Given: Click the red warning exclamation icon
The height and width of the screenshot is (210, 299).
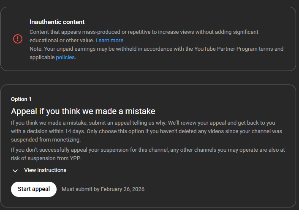Looking at the screenshot, I should 18,39.
